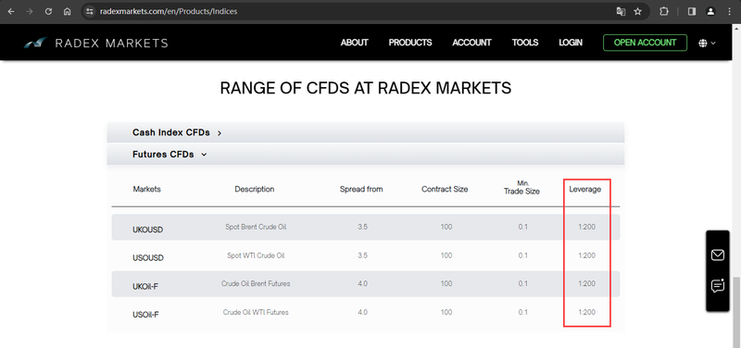Open the browser profile avatar
Viewport: 741px width, 348px height.
tap(710, 12)
